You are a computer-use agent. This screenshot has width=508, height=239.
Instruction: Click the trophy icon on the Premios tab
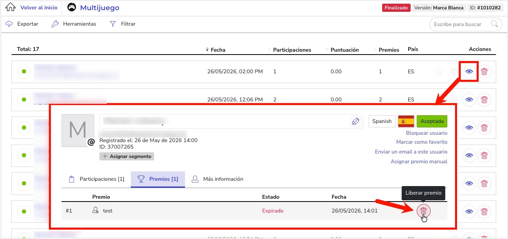click(x=141, y=179)
